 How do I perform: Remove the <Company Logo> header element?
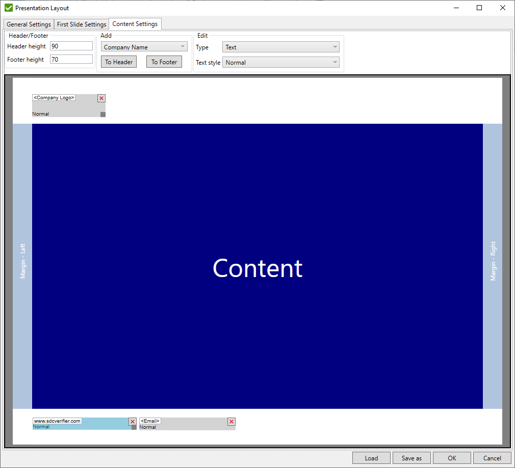[x=101, y=98]
